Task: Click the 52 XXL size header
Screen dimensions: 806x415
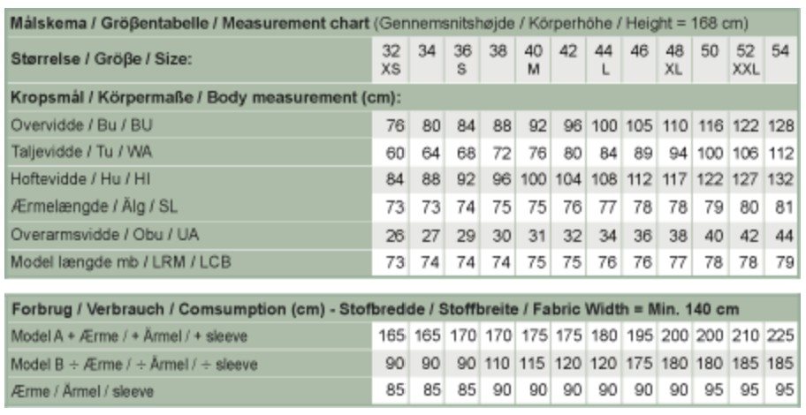Action: (x=746, y=59)
